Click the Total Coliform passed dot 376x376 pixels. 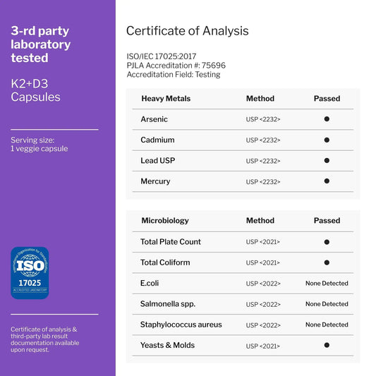[x=327, y=262]
